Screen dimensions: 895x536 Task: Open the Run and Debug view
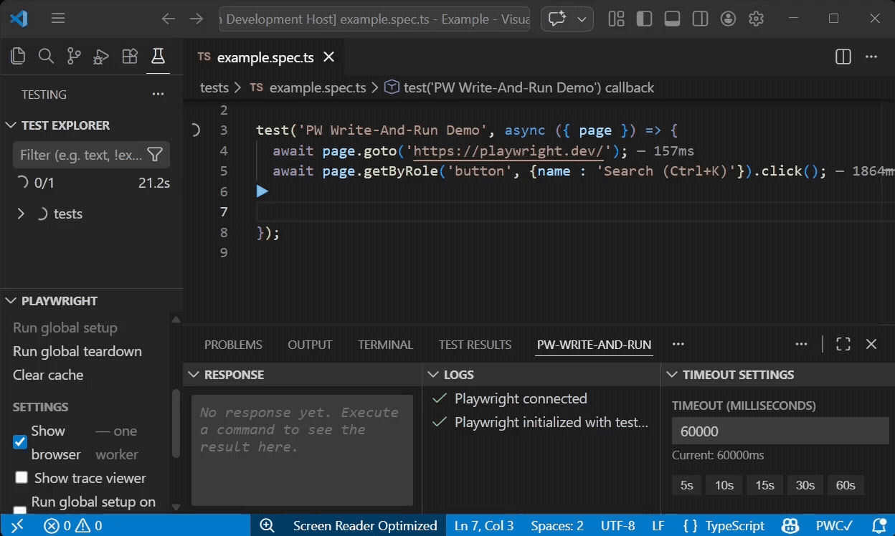(x=101, y=55)
